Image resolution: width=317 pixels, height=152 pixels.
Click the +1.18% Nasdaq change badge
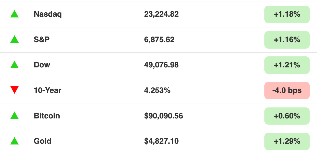point(287,14)
